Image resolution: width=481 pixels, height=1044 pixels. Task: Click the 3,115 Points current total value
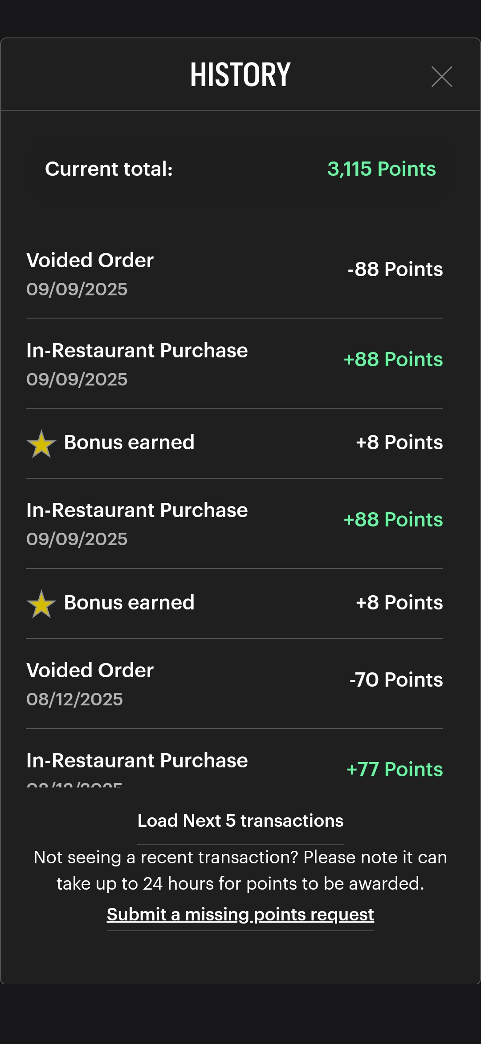coord(381,169)
